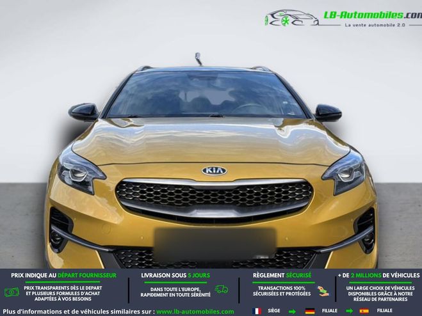Click 'Plus d'informations et de véhicules similaires sur' text
Screen dimensions: 422x316
point(79,312)
